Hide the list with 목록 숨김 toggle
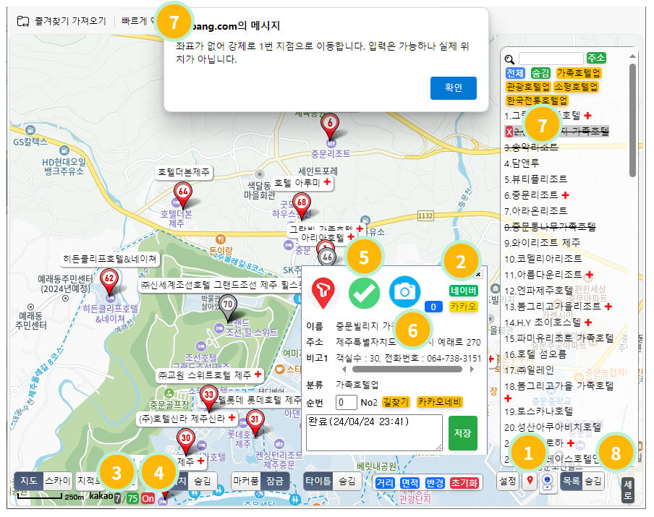Image resolution: width=654 pixels, height=517 pixels. pos(593,480)
